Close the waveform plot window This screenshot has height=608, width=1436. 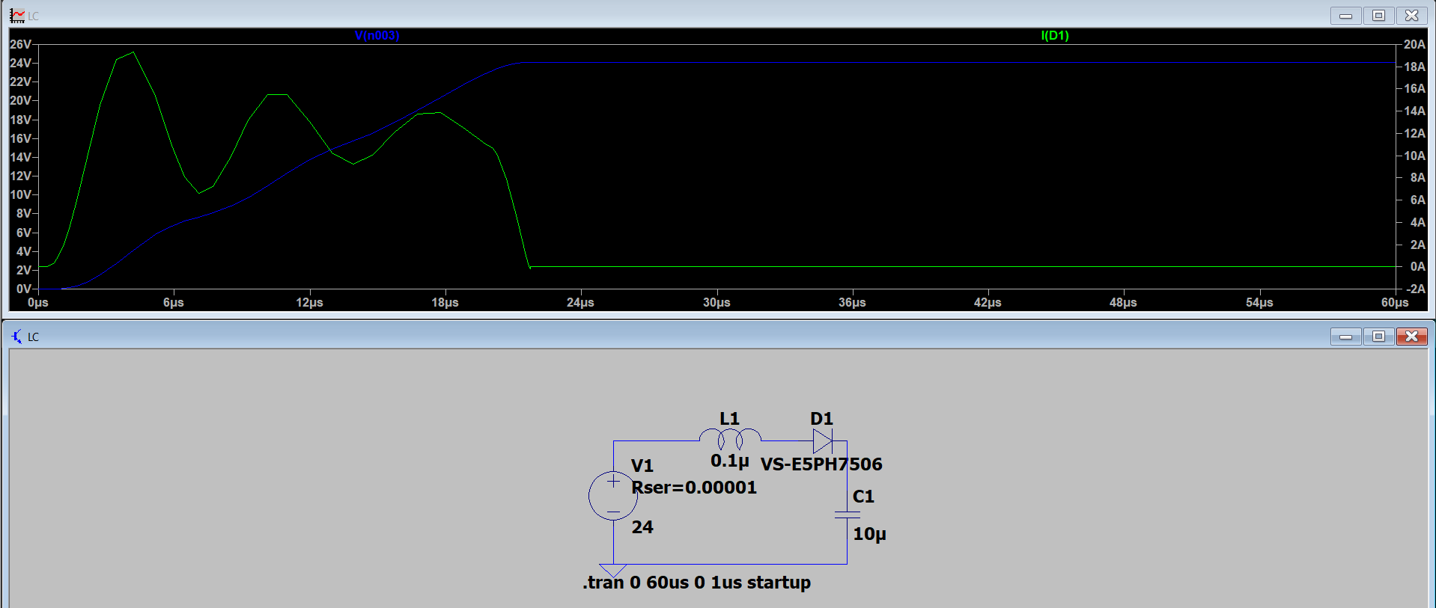point(1411,16)
